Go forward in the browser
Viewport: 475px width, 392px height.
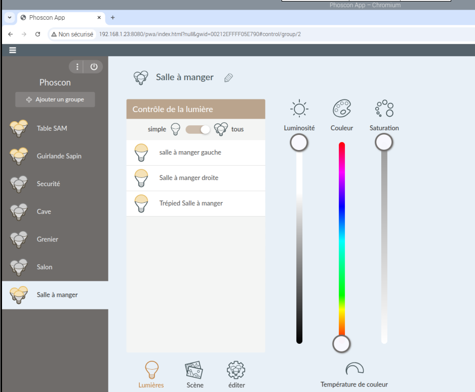(x=24, y=34)
